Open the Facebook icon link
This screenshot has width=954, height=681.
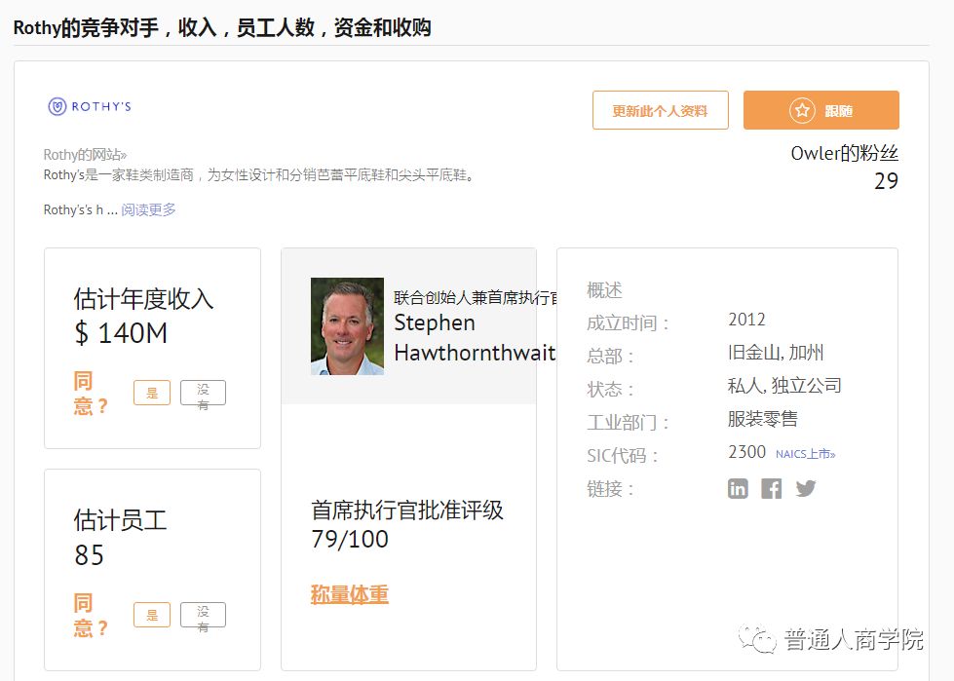point(771,488)
